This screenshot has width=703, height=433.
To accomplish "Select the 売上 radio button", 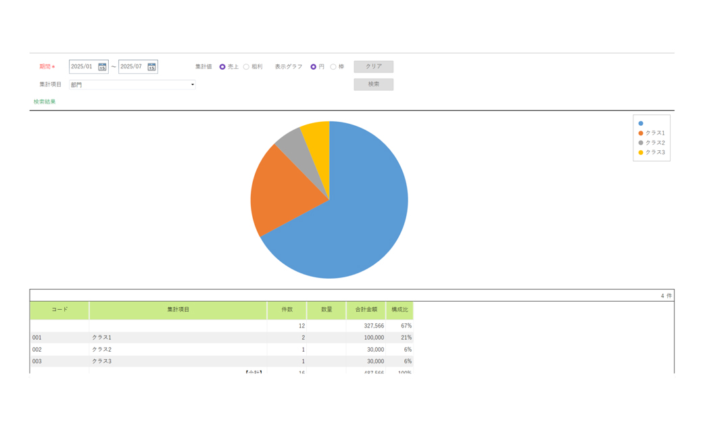I will pyautogui.click(x=222, y=67).
